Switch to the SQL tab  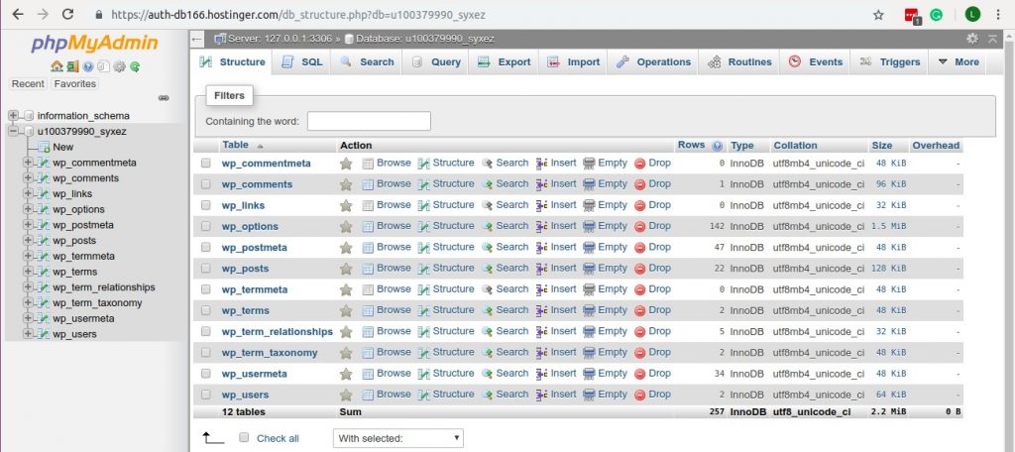point(302,62)
